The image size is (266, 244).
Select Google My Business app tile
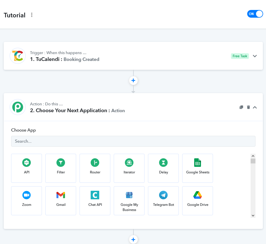(x=129, y=201)
